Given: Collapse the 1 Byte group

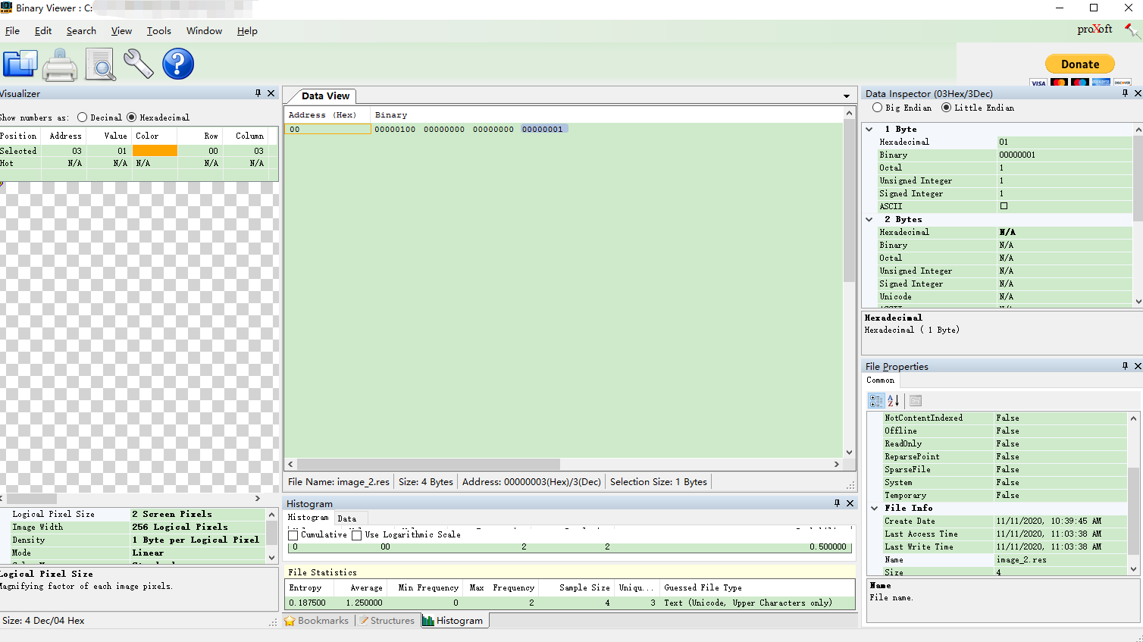Looking at the screenshot, I should point(869,130).
